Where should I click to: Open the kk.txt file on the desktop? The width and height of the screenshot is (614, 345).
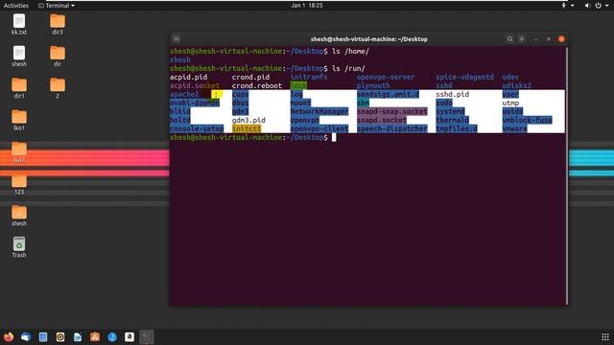pyautogui.click(x=19, y=24)
